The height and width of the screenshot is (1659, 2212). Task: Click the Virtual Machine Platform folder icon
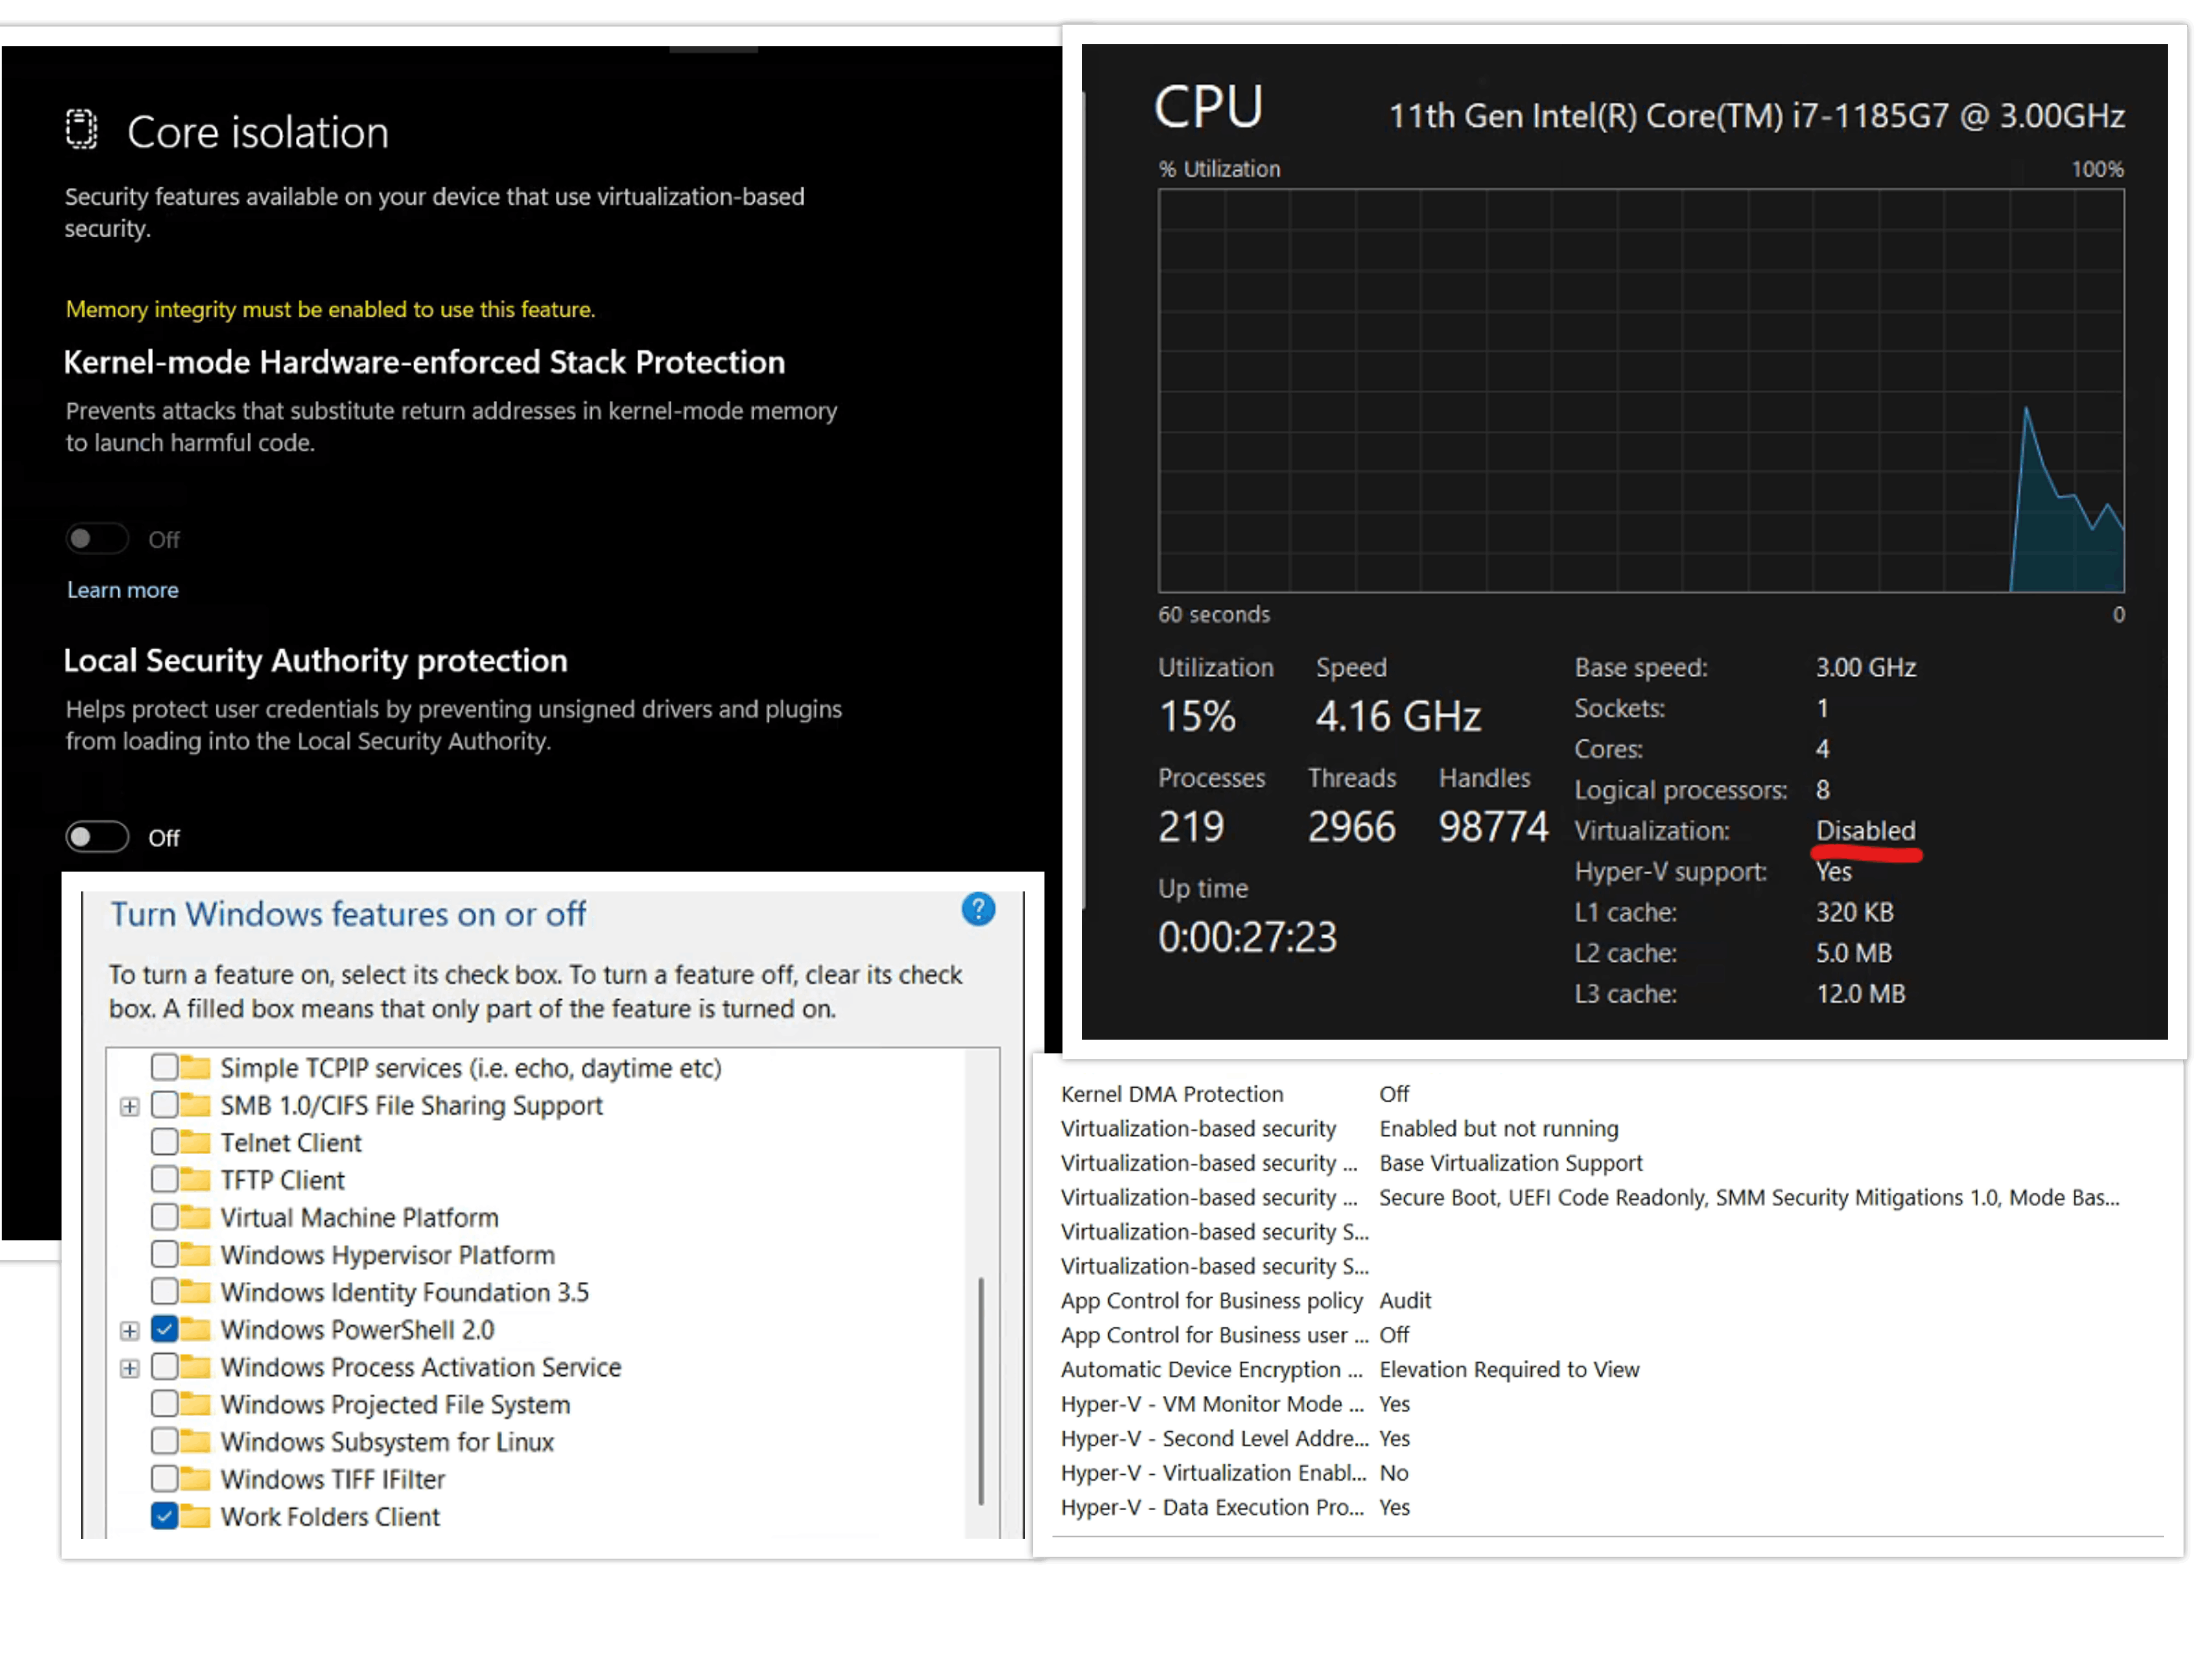pyautogui.click(x=195, y=1217)
